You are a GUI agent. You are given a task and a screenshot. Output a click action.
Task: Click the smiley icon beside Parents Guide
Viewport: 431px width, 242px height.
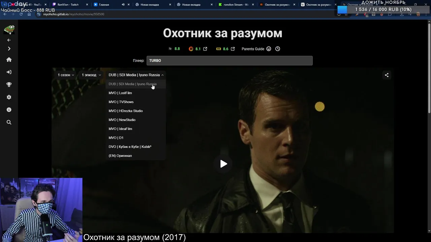click(x=269, y=49)
